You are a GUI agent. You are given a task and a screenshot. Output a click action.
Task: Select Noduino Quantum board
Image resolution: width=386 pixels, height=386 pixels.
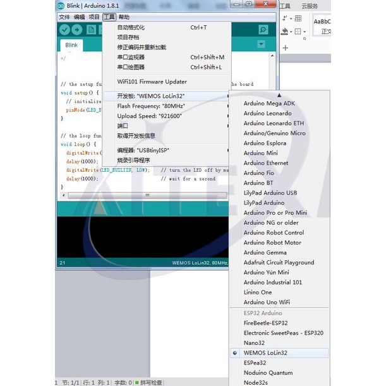(x=279, y=373)
